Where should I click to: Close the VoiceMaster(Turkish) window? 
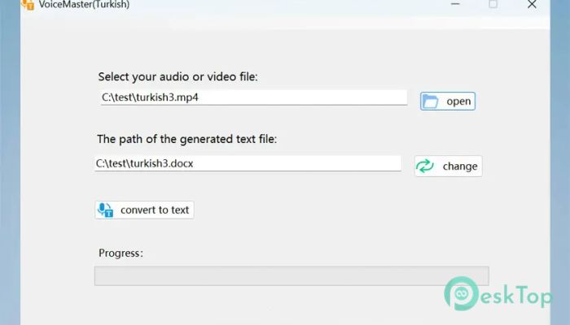click(532, 4)
